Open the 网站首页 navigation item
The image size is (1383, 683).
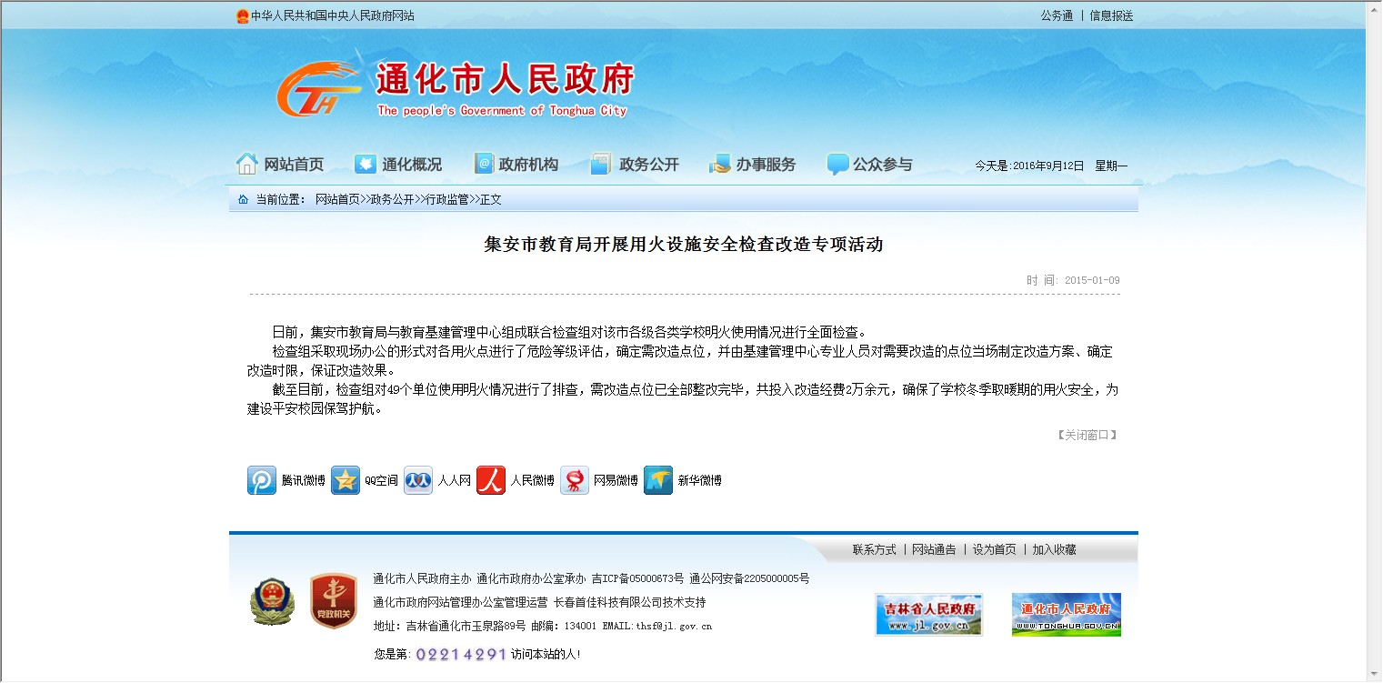280,165
